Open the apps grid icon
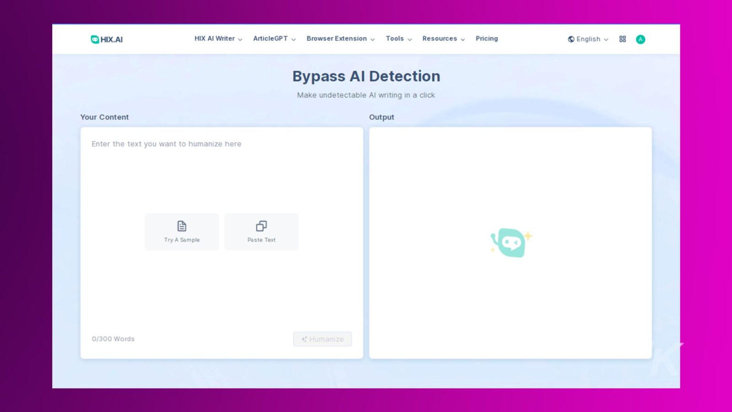This screenshot has height=412, width=732. (x=623, y=39)
